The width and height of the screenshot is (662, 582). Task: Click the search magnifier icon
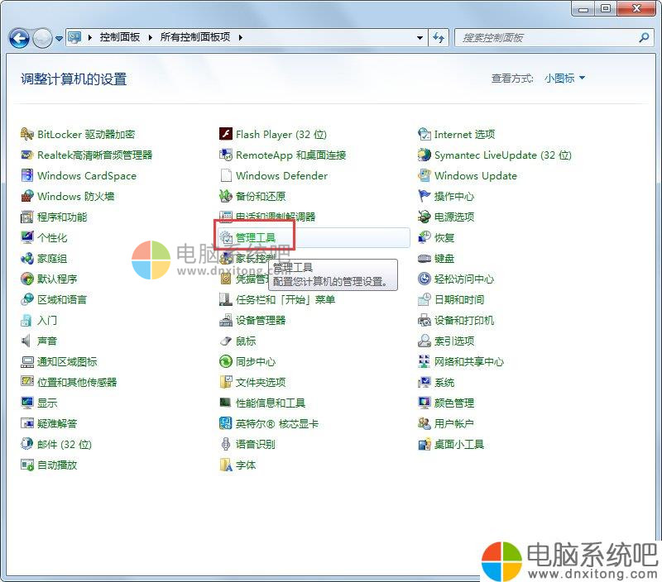(644, 37)
